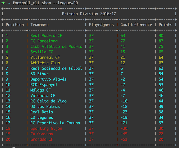Click the Position column header
Screen dimensions: 179x148
coord(15,25)
